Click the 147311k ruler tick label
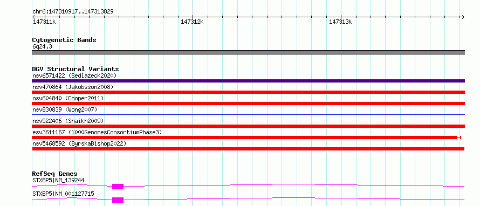This screenshot has width=480, height=206. coord(44,22)
